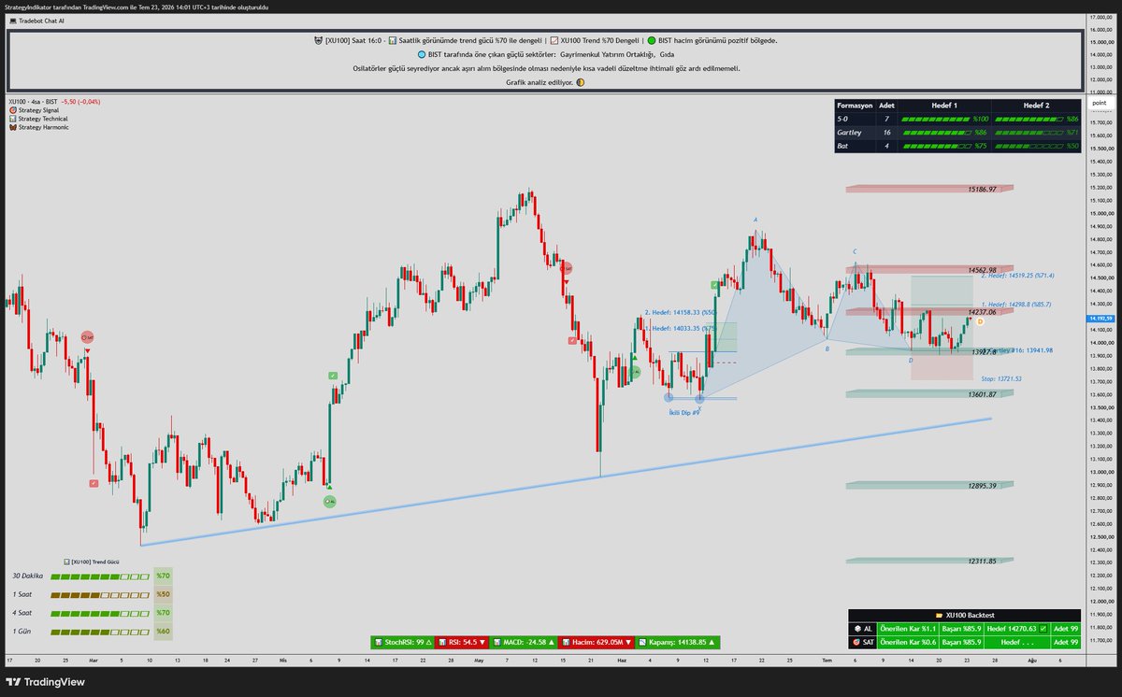This screenshot has height=697, width=1122.
Task: Click the 15186.97 resistance level label
Action: tap(982, 189)
